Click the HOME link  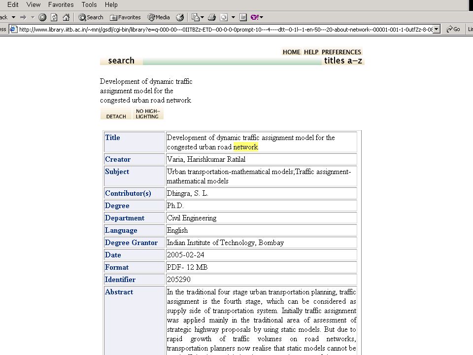pos(291,52)
